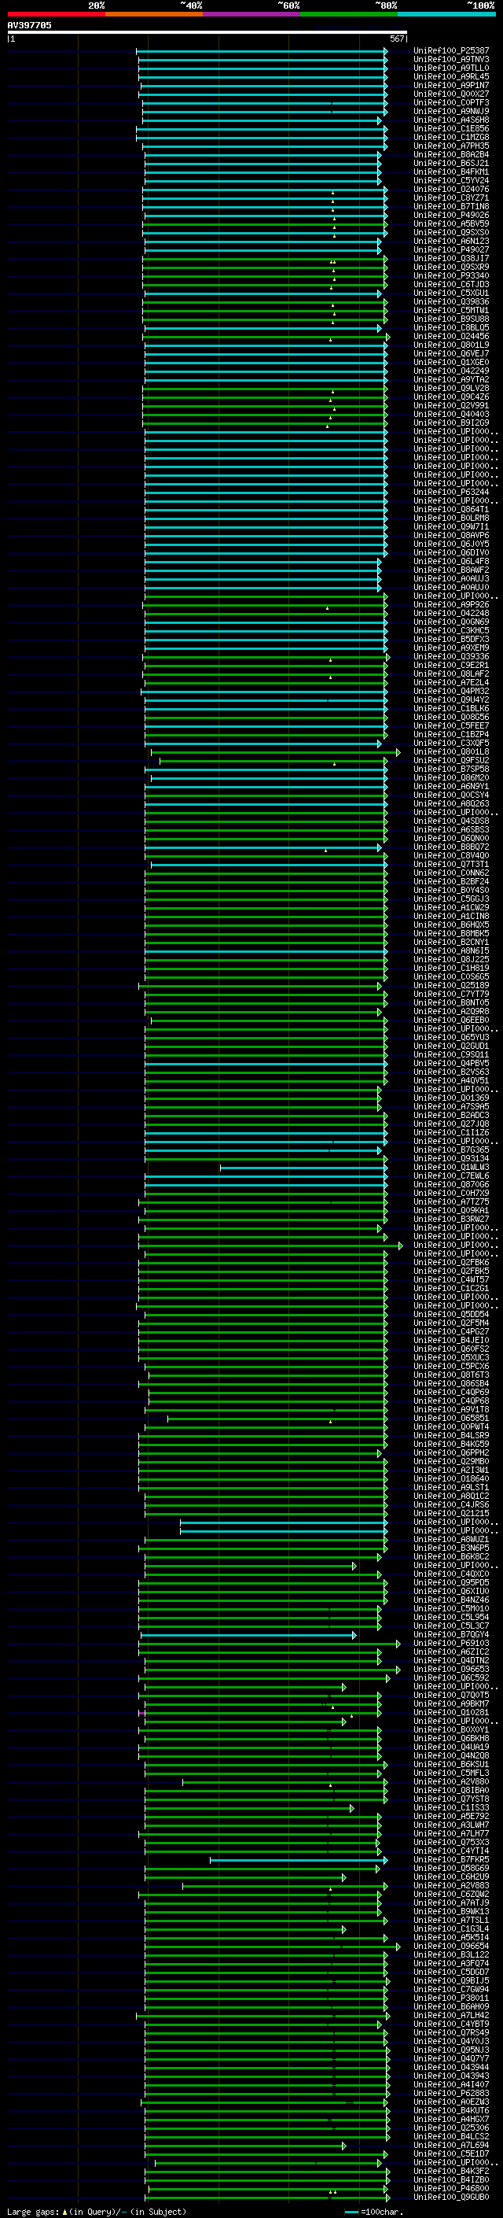Select hit label UniRef100_P38011
The image size is (503, 2218).
[451, 1999]
